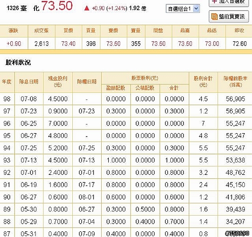Select year 92 capital value 48,762

coord(235,173)
